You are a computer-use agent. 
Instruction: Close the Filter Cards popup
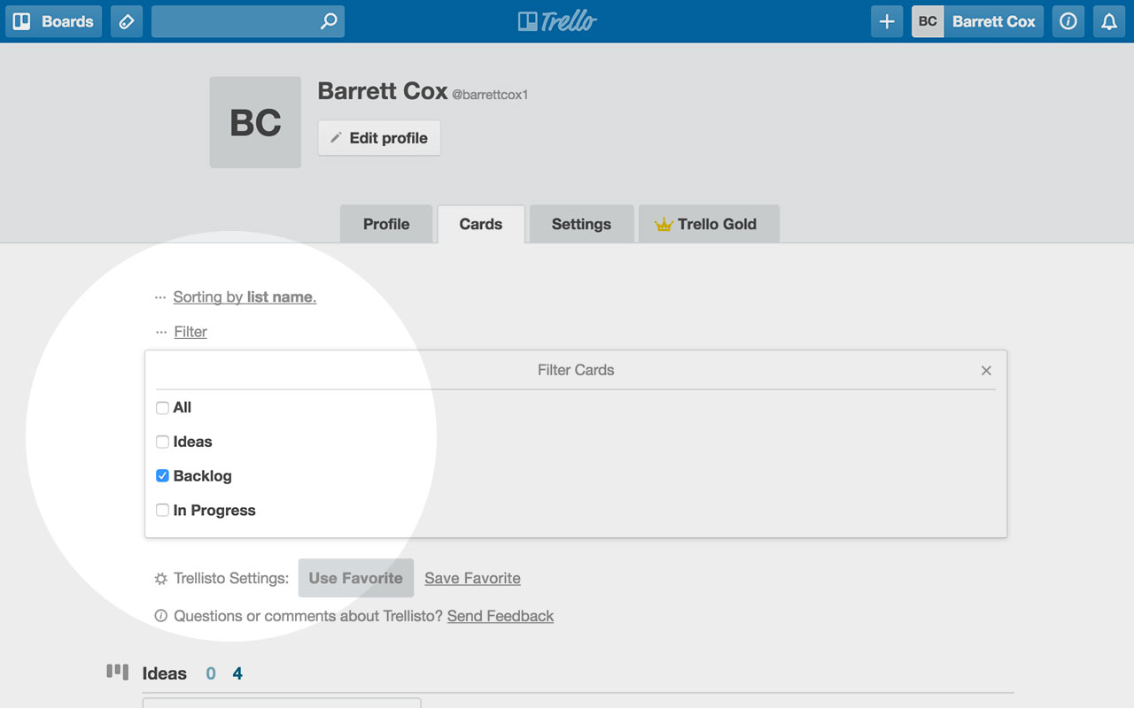[986, 371]
